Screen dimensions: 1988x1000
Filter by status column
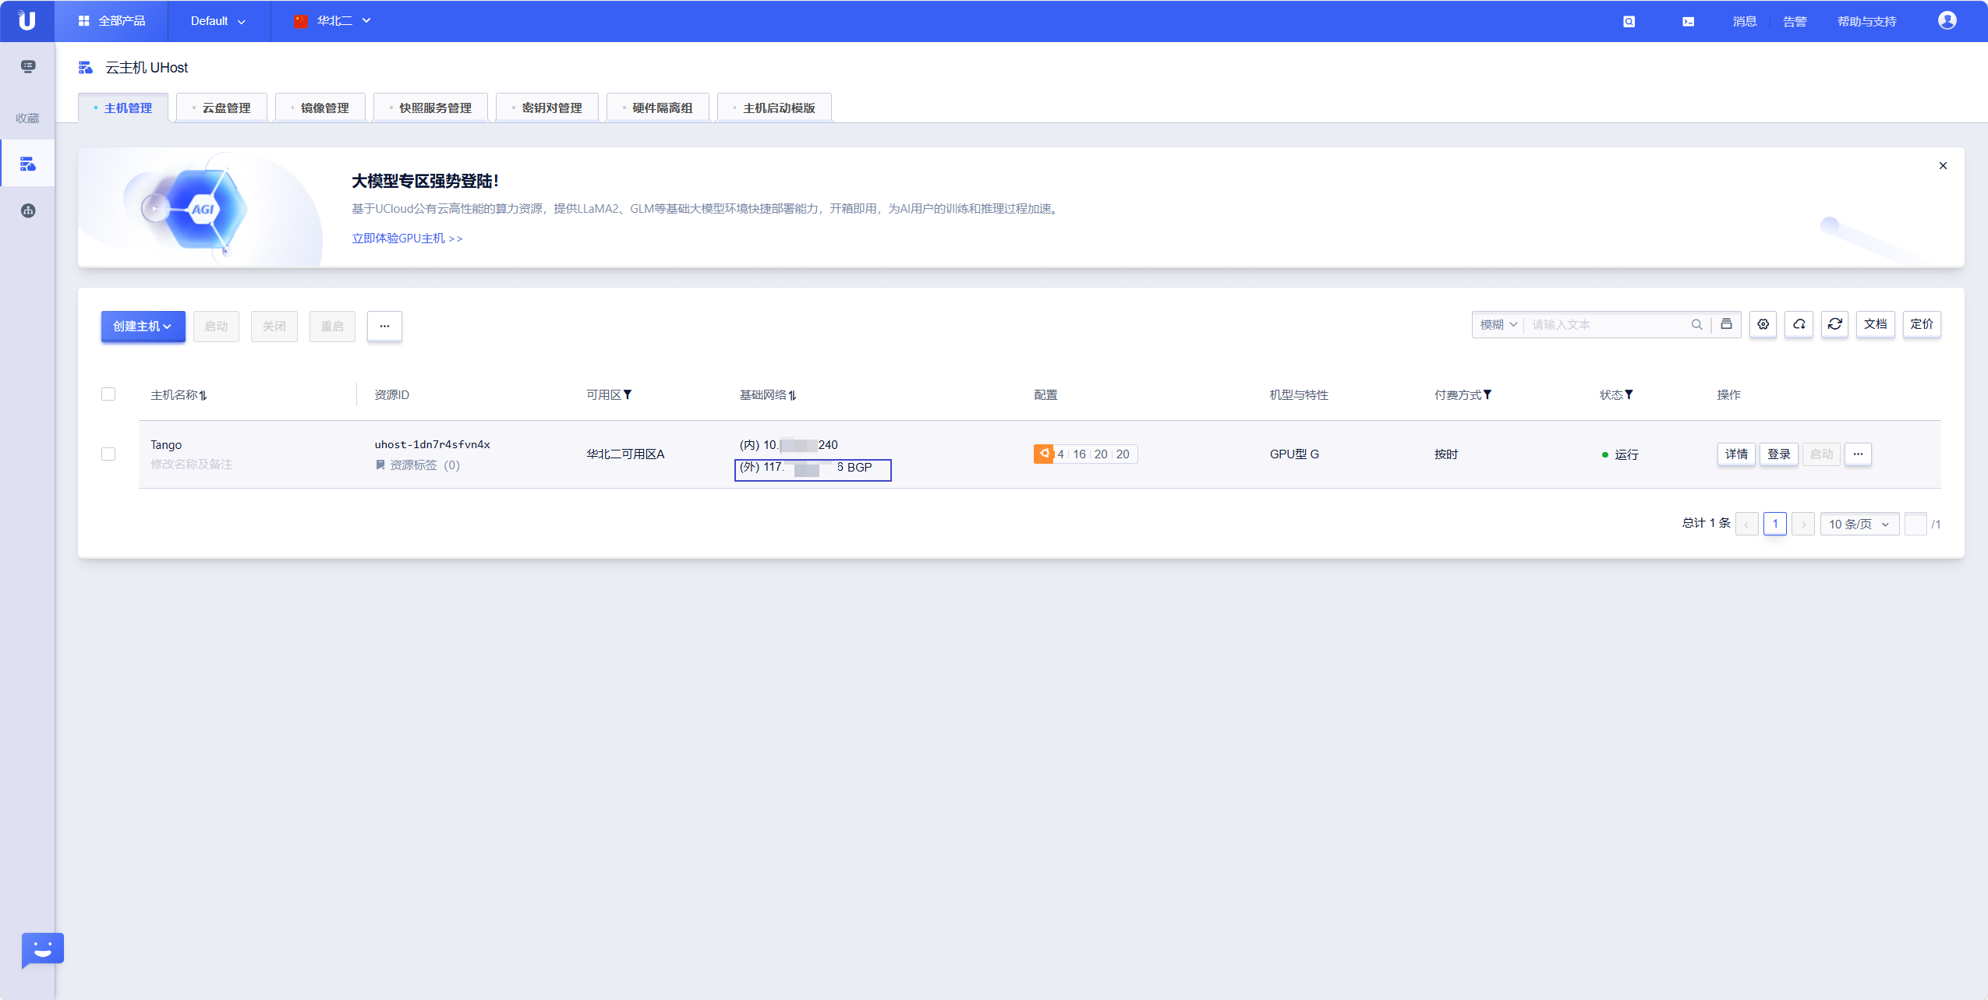click(x=1629, y=395)
